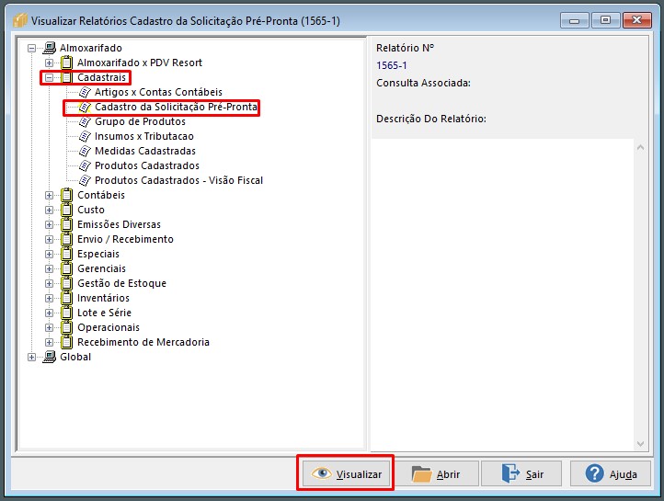Select the Gestão de Estoque label

coord(122,283)
